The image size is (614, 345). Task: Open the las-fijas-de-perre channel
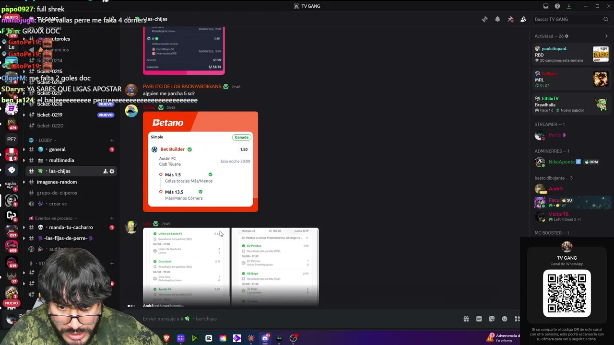click(x=71, y=238)
